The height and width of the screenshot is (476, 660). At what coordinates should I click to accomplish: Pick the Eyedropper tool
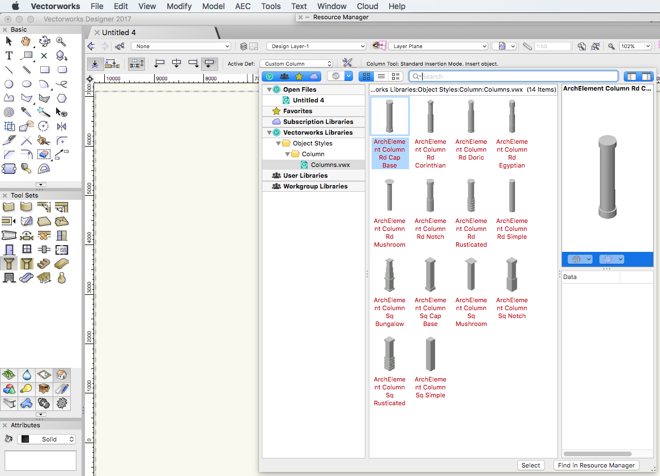[x=25, y=112]
